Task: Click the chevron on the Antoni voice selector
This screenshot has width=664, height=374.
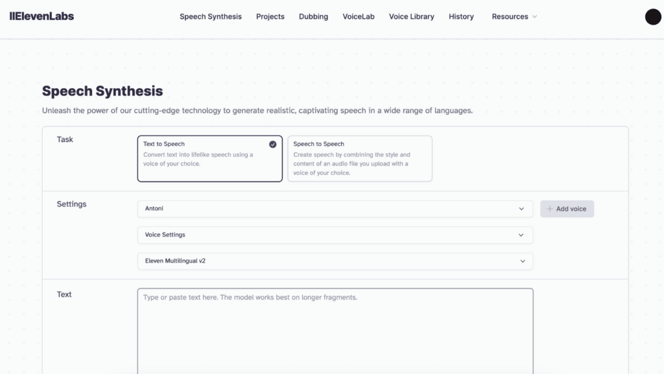Action: (x=523, y=208)
